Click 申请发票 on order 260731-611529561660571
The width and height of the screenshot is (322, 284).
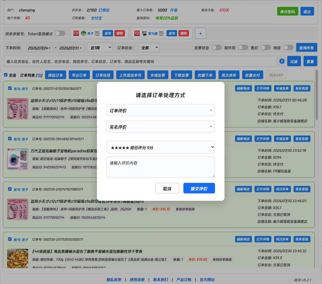click(282, 88)
